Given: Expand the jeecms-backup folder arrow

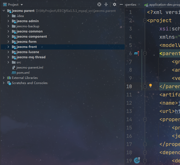Looking at the screenshot, I should [x=8, y=26].
